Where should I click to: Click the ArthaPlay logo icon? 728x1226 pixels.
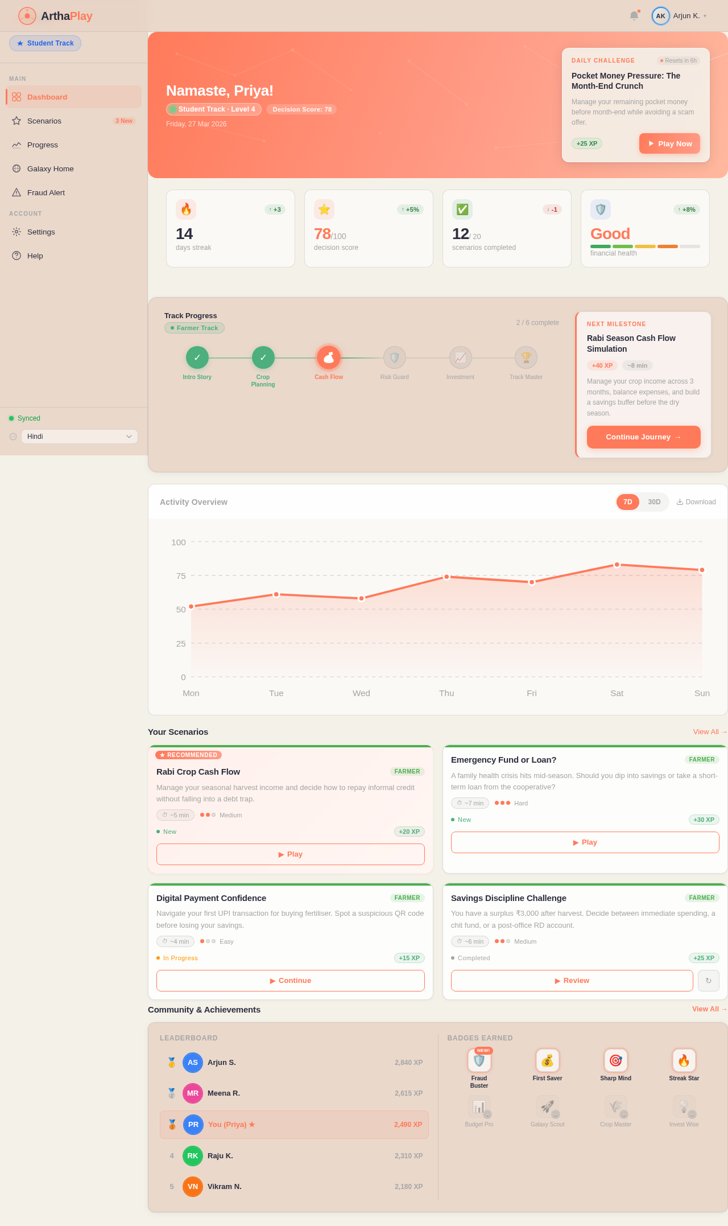27,16
